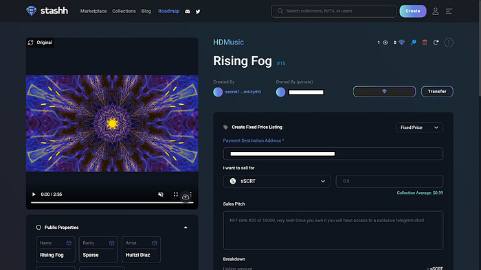
Task: Click the Artist property cube icon
Action: 155,243
